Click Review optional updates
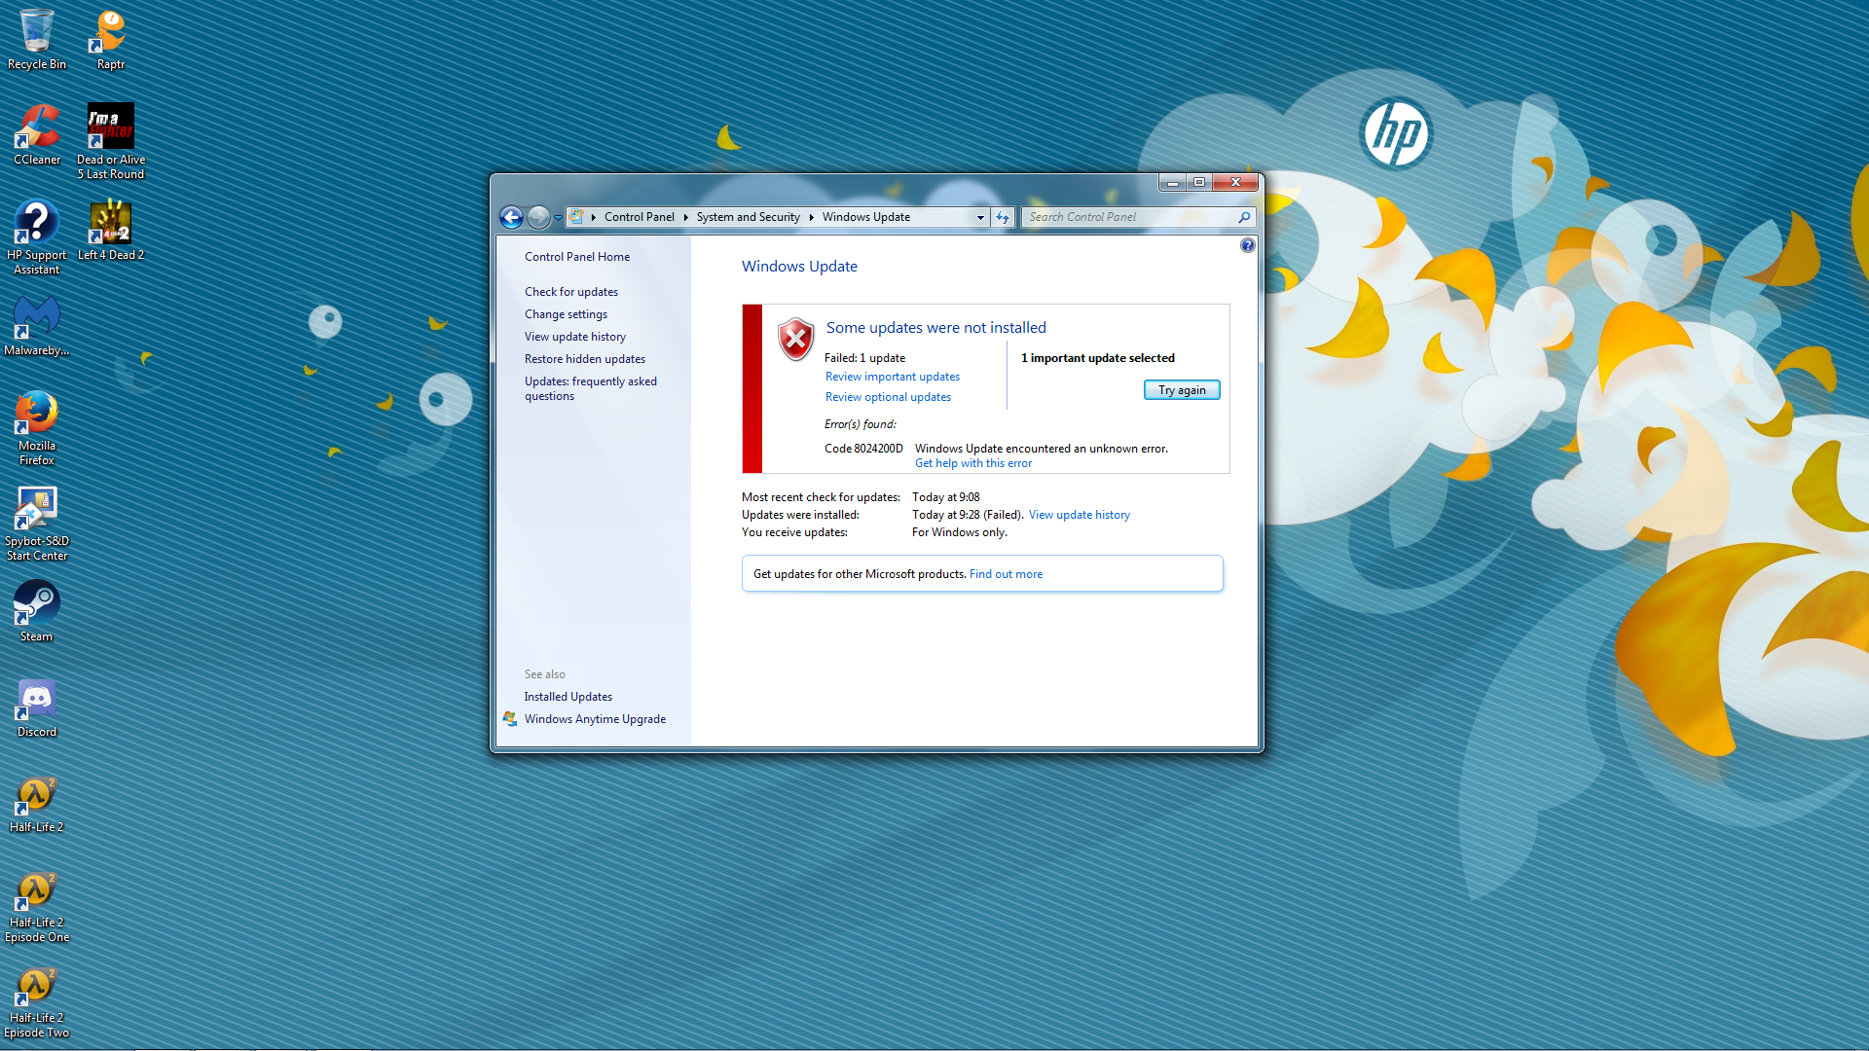This screenshot has height=1051, width=1869. pyautogui.click(x=888, y=397)
